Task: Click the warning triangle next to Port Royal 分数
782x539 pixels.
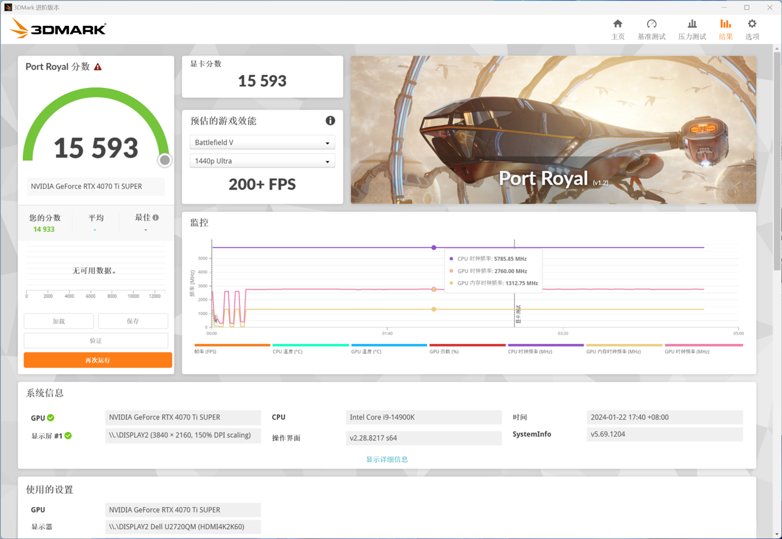Action: 99,66
